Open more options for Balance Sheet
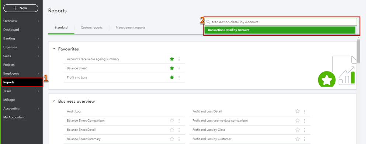The image size is (368, 144). [x=179, y=69]
